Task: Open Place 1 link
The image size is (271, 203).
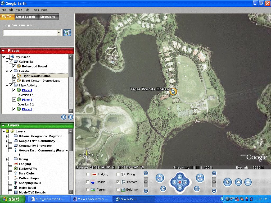Action: click(x=27, y=90)
